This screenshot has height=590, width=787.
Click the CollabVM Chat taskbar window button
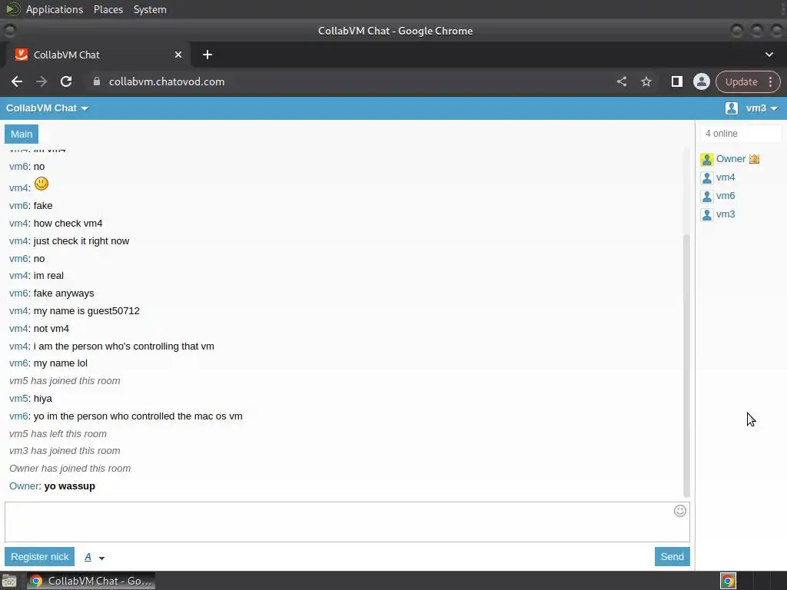91,581
